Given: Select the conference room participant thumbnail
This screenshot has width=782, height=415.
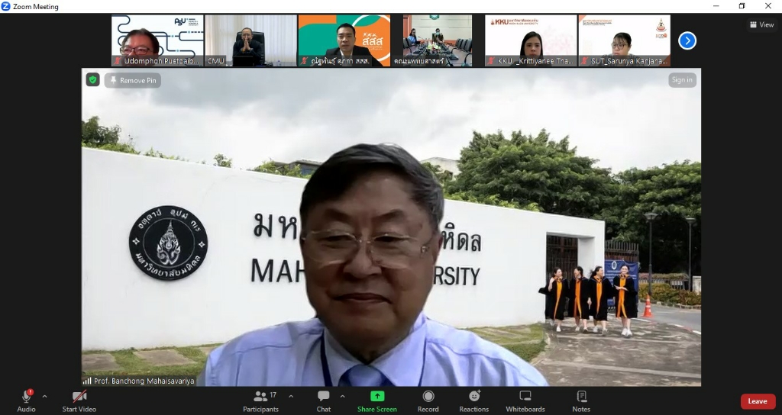Looking at the screenshot, I should [438, 40].
